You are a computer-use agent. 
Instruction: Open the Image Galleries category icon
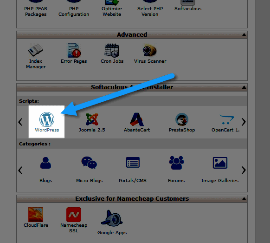[x=220, y=163]
